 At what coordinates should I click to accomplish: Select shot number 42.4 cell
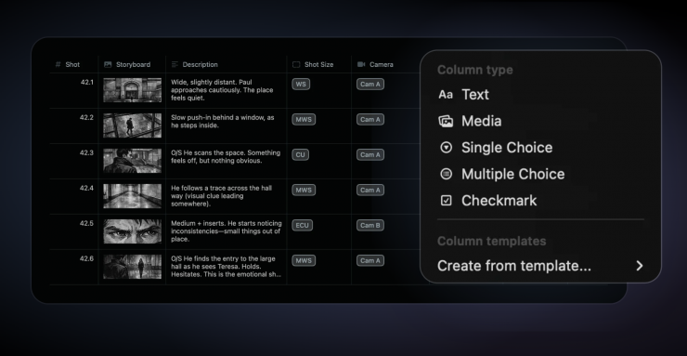coord(74,196)
